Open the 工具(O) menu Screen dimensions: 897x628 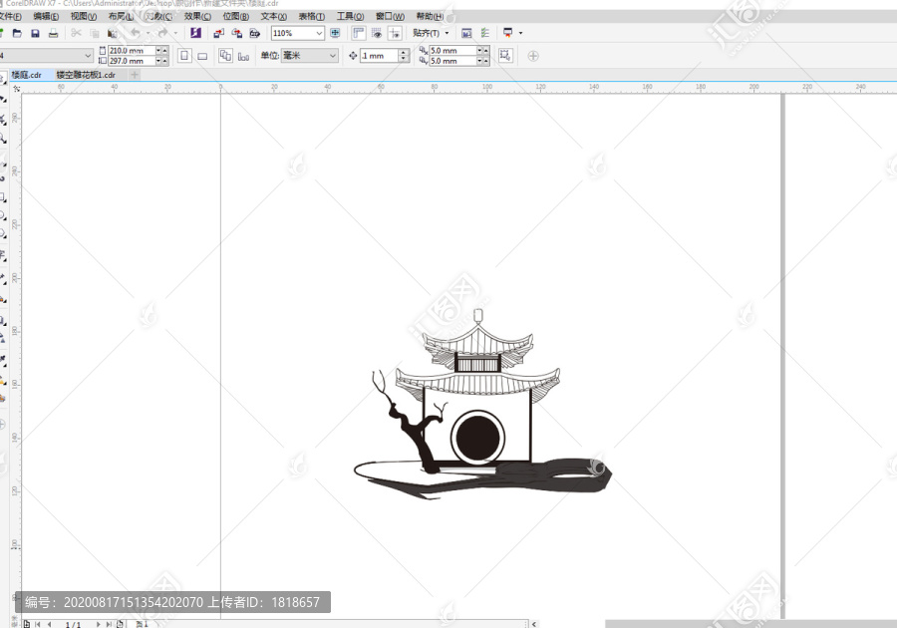point(350,17)
